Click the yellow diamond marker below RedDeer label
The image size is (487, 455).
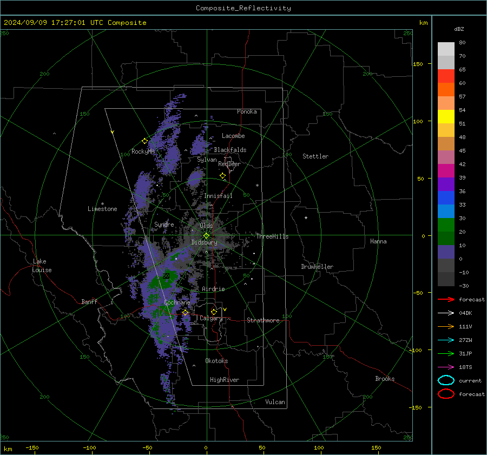tap(222, 176)
